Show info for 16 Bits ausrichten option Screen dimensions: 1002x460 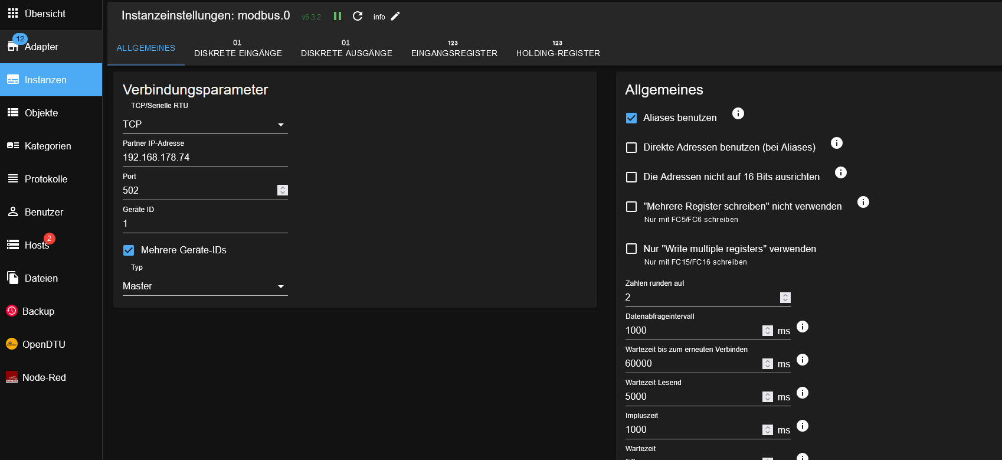click(x=841, y=172)
